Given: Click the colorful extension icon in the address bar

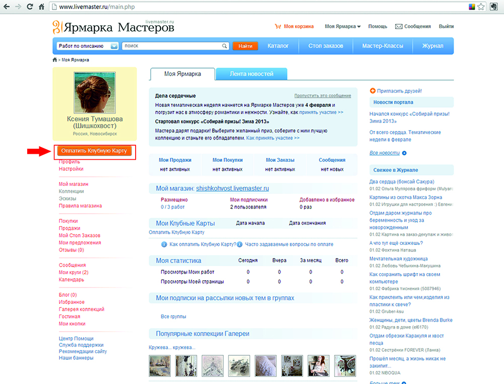Looking at the screenshot, I should (x=472, y=7).
